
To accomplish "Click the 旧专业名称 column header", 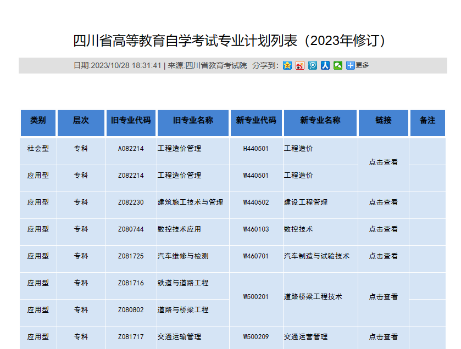I will click(x=193, y=120).
